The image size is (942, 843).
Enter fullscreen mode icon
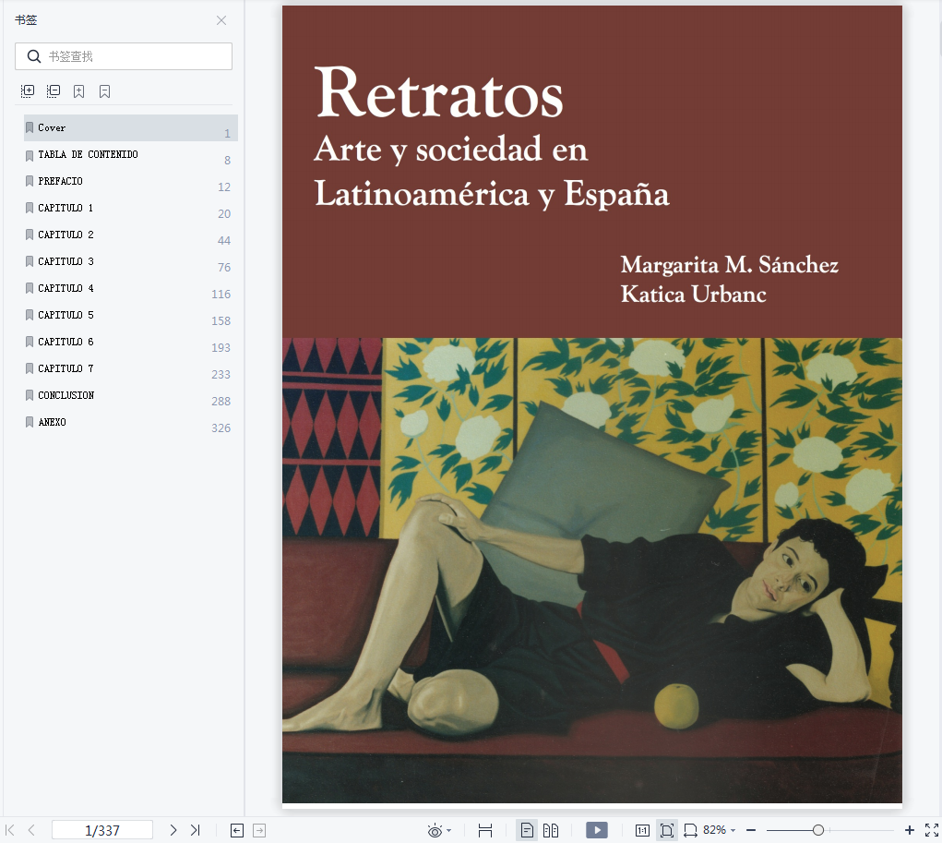click(x=932, y=830)
